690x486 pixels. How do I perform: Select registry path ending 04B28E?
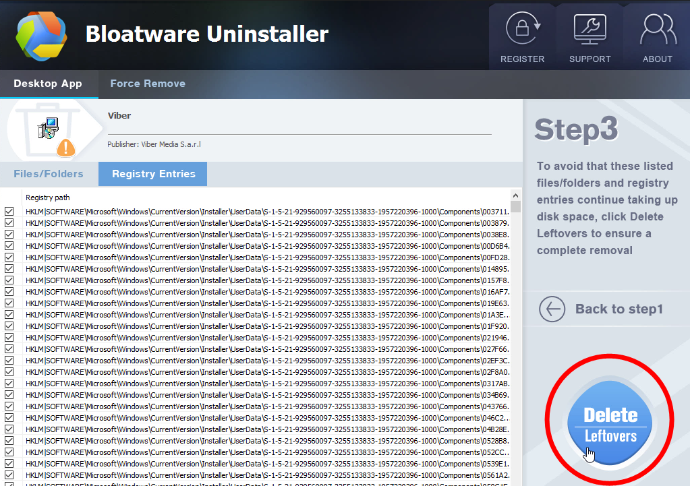267,429
